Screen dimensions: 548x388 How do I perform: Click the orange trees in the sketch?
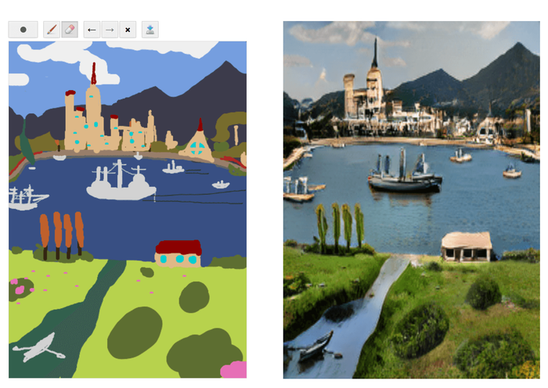pos(61,233)
